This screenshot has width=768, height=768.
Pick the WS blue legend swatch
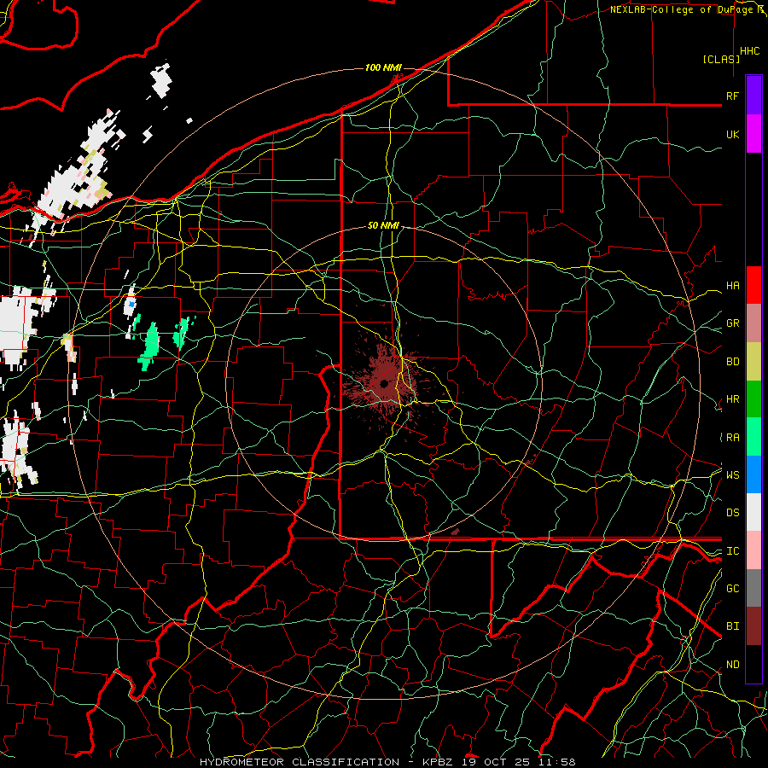click(x=753, y=474)
